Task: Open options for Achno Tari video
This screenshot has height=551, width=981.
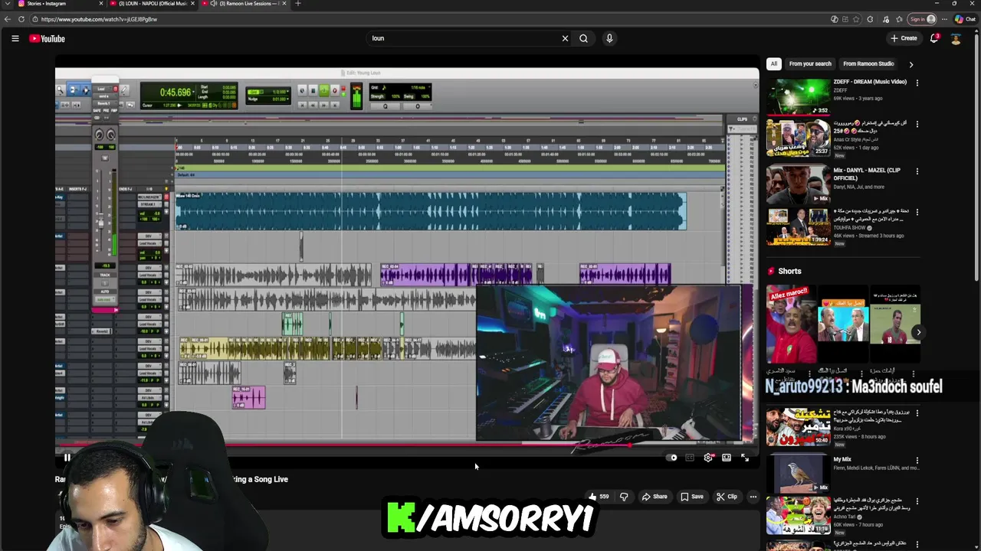Action: [x=917, y=502]
